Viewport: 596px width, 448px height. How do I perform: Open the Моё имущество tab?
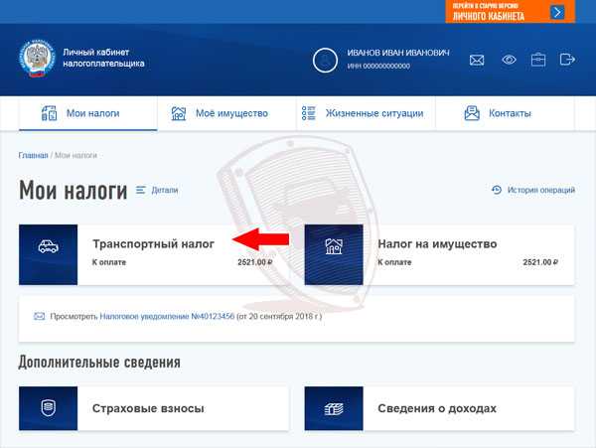(226, 113)
